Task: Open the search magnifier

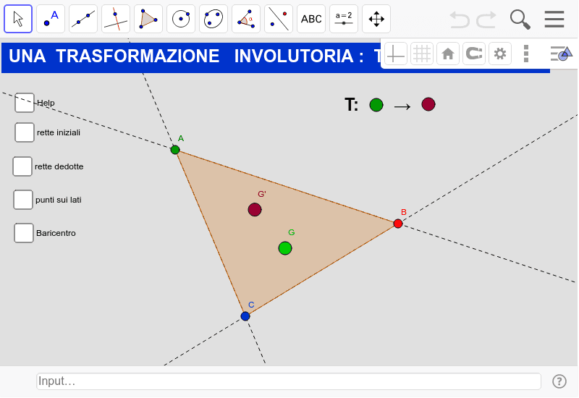Action: [520, 20]
